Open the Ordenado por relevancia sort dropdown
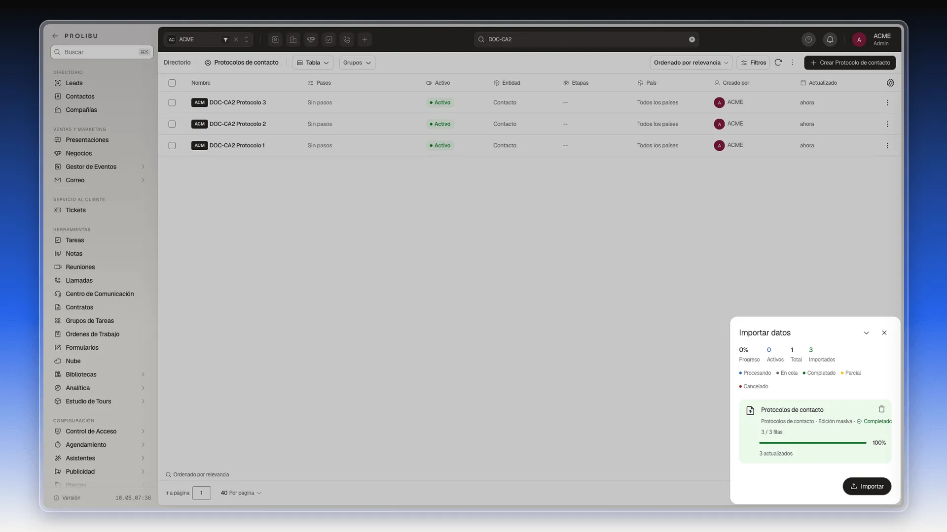The image size is (947, 532). (x=691, y=63)
